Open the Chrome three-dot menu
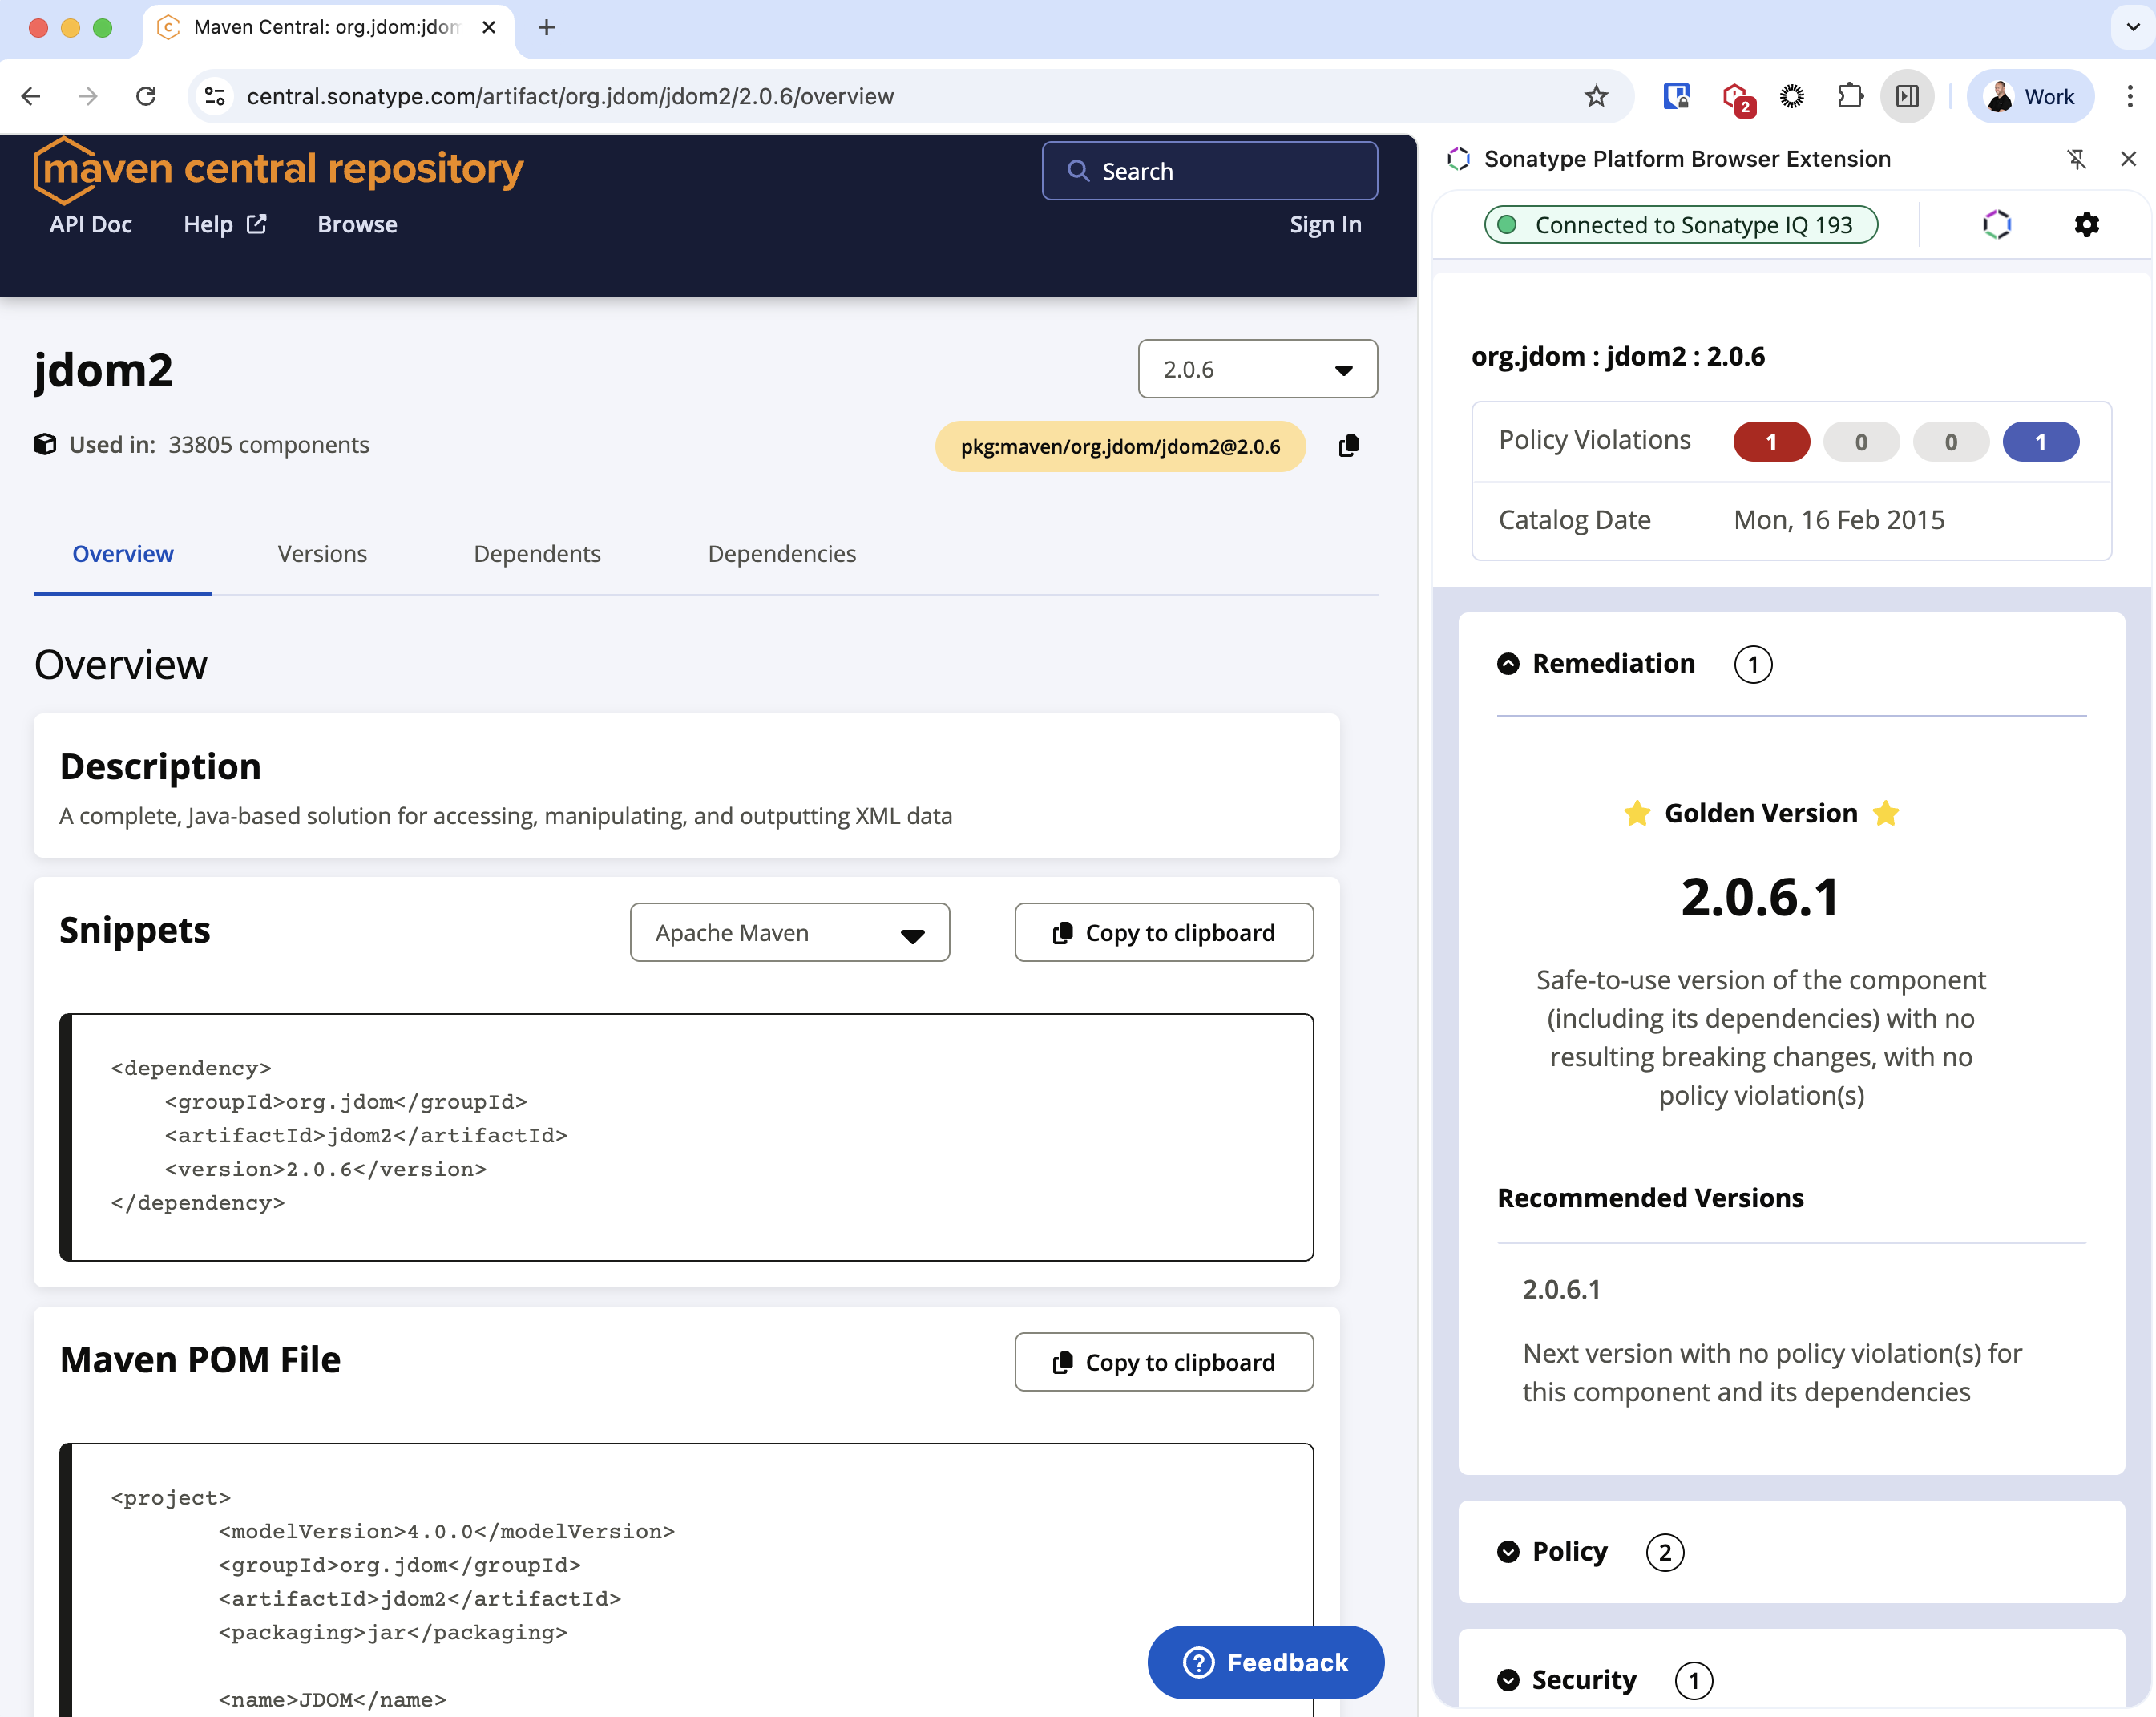The width and height of the screenshot is (2156, 1717). [x=2130, y=96]
